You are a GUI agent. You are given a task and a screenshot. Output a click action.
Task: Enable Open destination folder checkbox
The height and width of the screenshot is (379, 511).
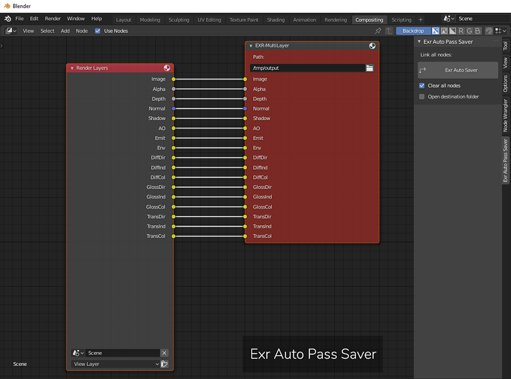[x=422, y=97]
